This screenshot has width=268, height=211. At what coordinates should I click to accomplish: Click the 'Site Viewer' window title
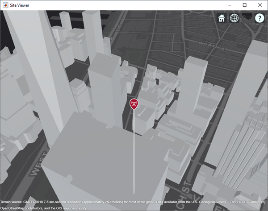tap(20, 5)
